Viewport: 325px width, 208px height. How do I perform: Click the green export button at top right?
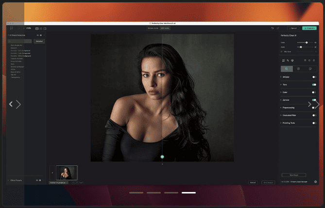click(309, 28)
